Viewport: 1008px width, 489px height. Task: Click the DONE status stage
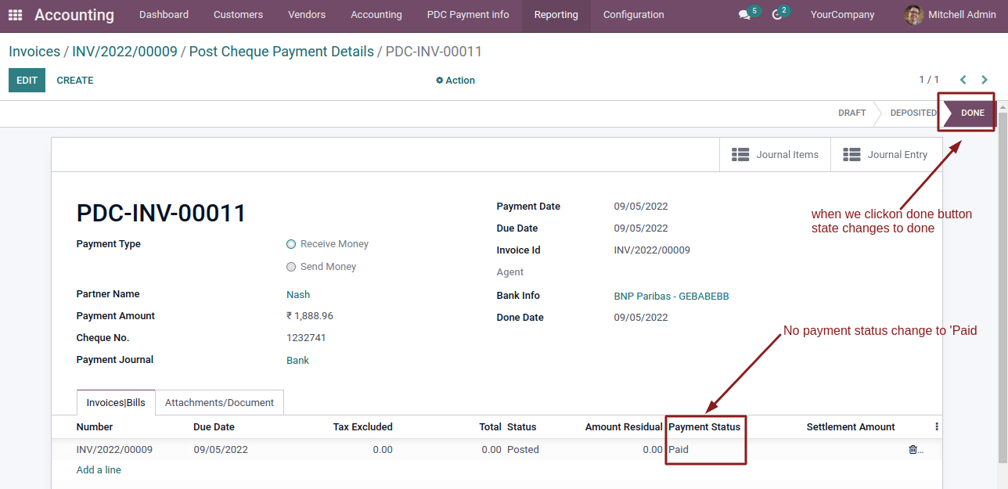pos(972,113)
